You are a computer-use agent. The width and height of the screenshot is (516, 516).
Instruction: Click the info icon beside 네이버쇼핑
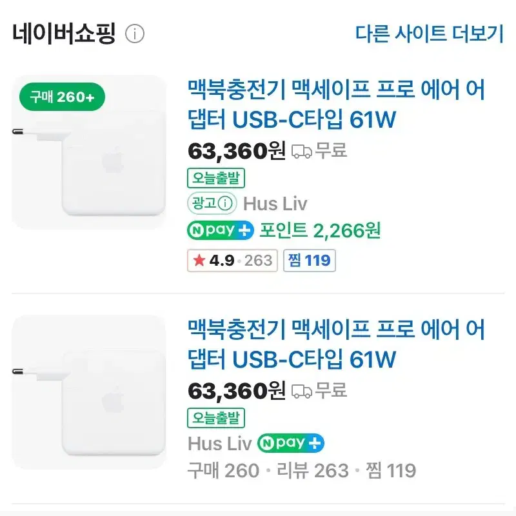(x=135, y=34)
